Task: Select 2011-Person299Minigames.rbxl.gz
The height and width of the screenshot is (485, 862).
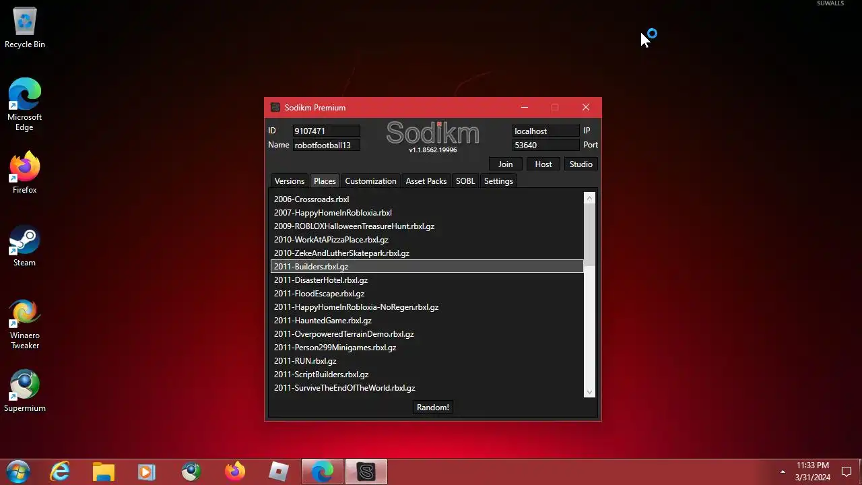Action: [x=427, y=348]
